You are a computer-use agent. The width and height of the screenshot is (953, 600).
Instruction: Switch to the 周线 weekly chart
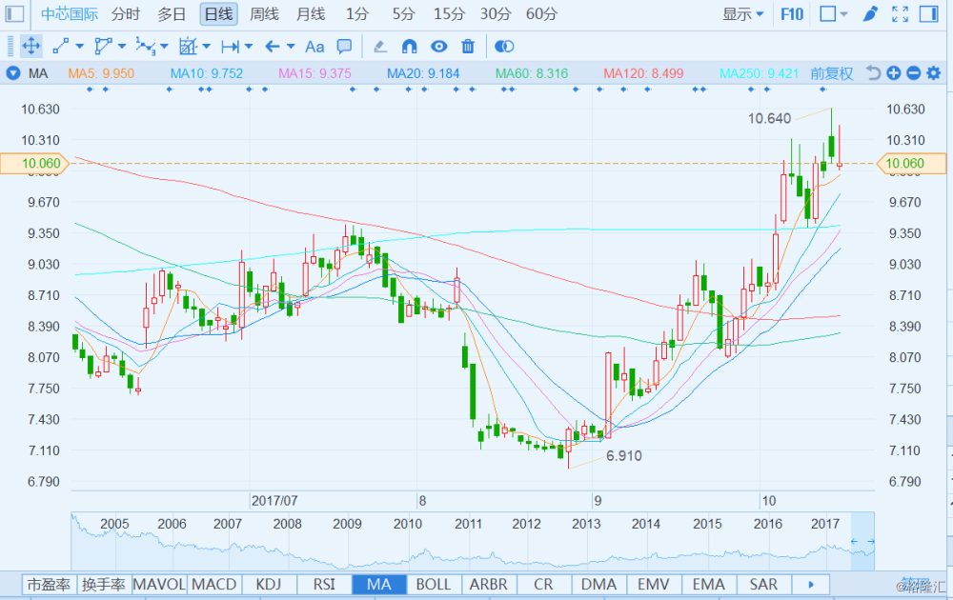(264, 14)
